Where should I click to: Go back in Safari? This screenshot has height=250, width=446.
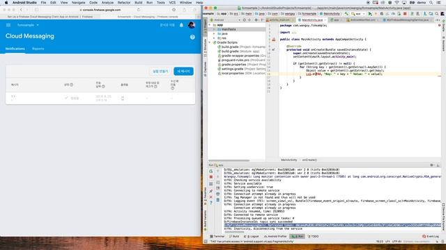coord(21,10)
